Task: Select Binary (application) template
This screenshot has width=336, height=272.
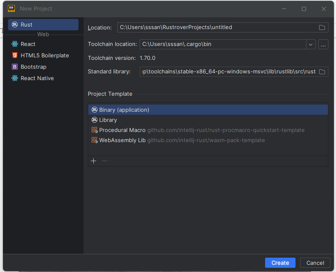Action: coord(124,110)
